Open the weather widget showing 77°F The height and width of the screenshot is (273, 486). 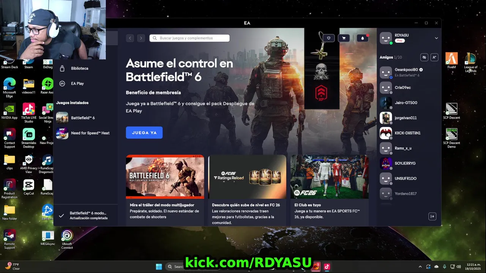point(13,267)
